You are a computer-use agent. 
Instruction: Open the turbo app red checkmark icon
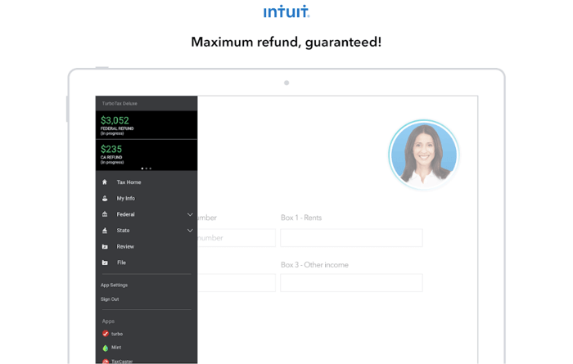[x=106, y=334]
